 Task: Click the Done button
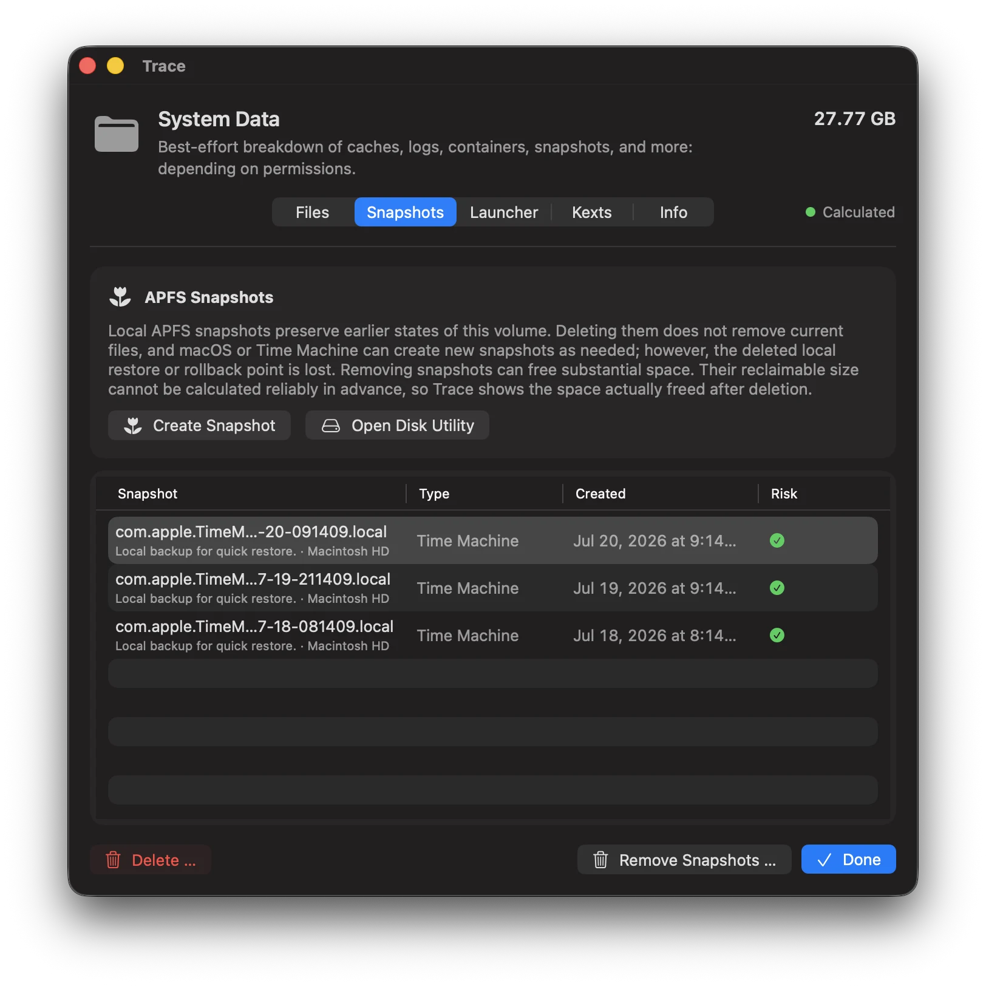848,859
